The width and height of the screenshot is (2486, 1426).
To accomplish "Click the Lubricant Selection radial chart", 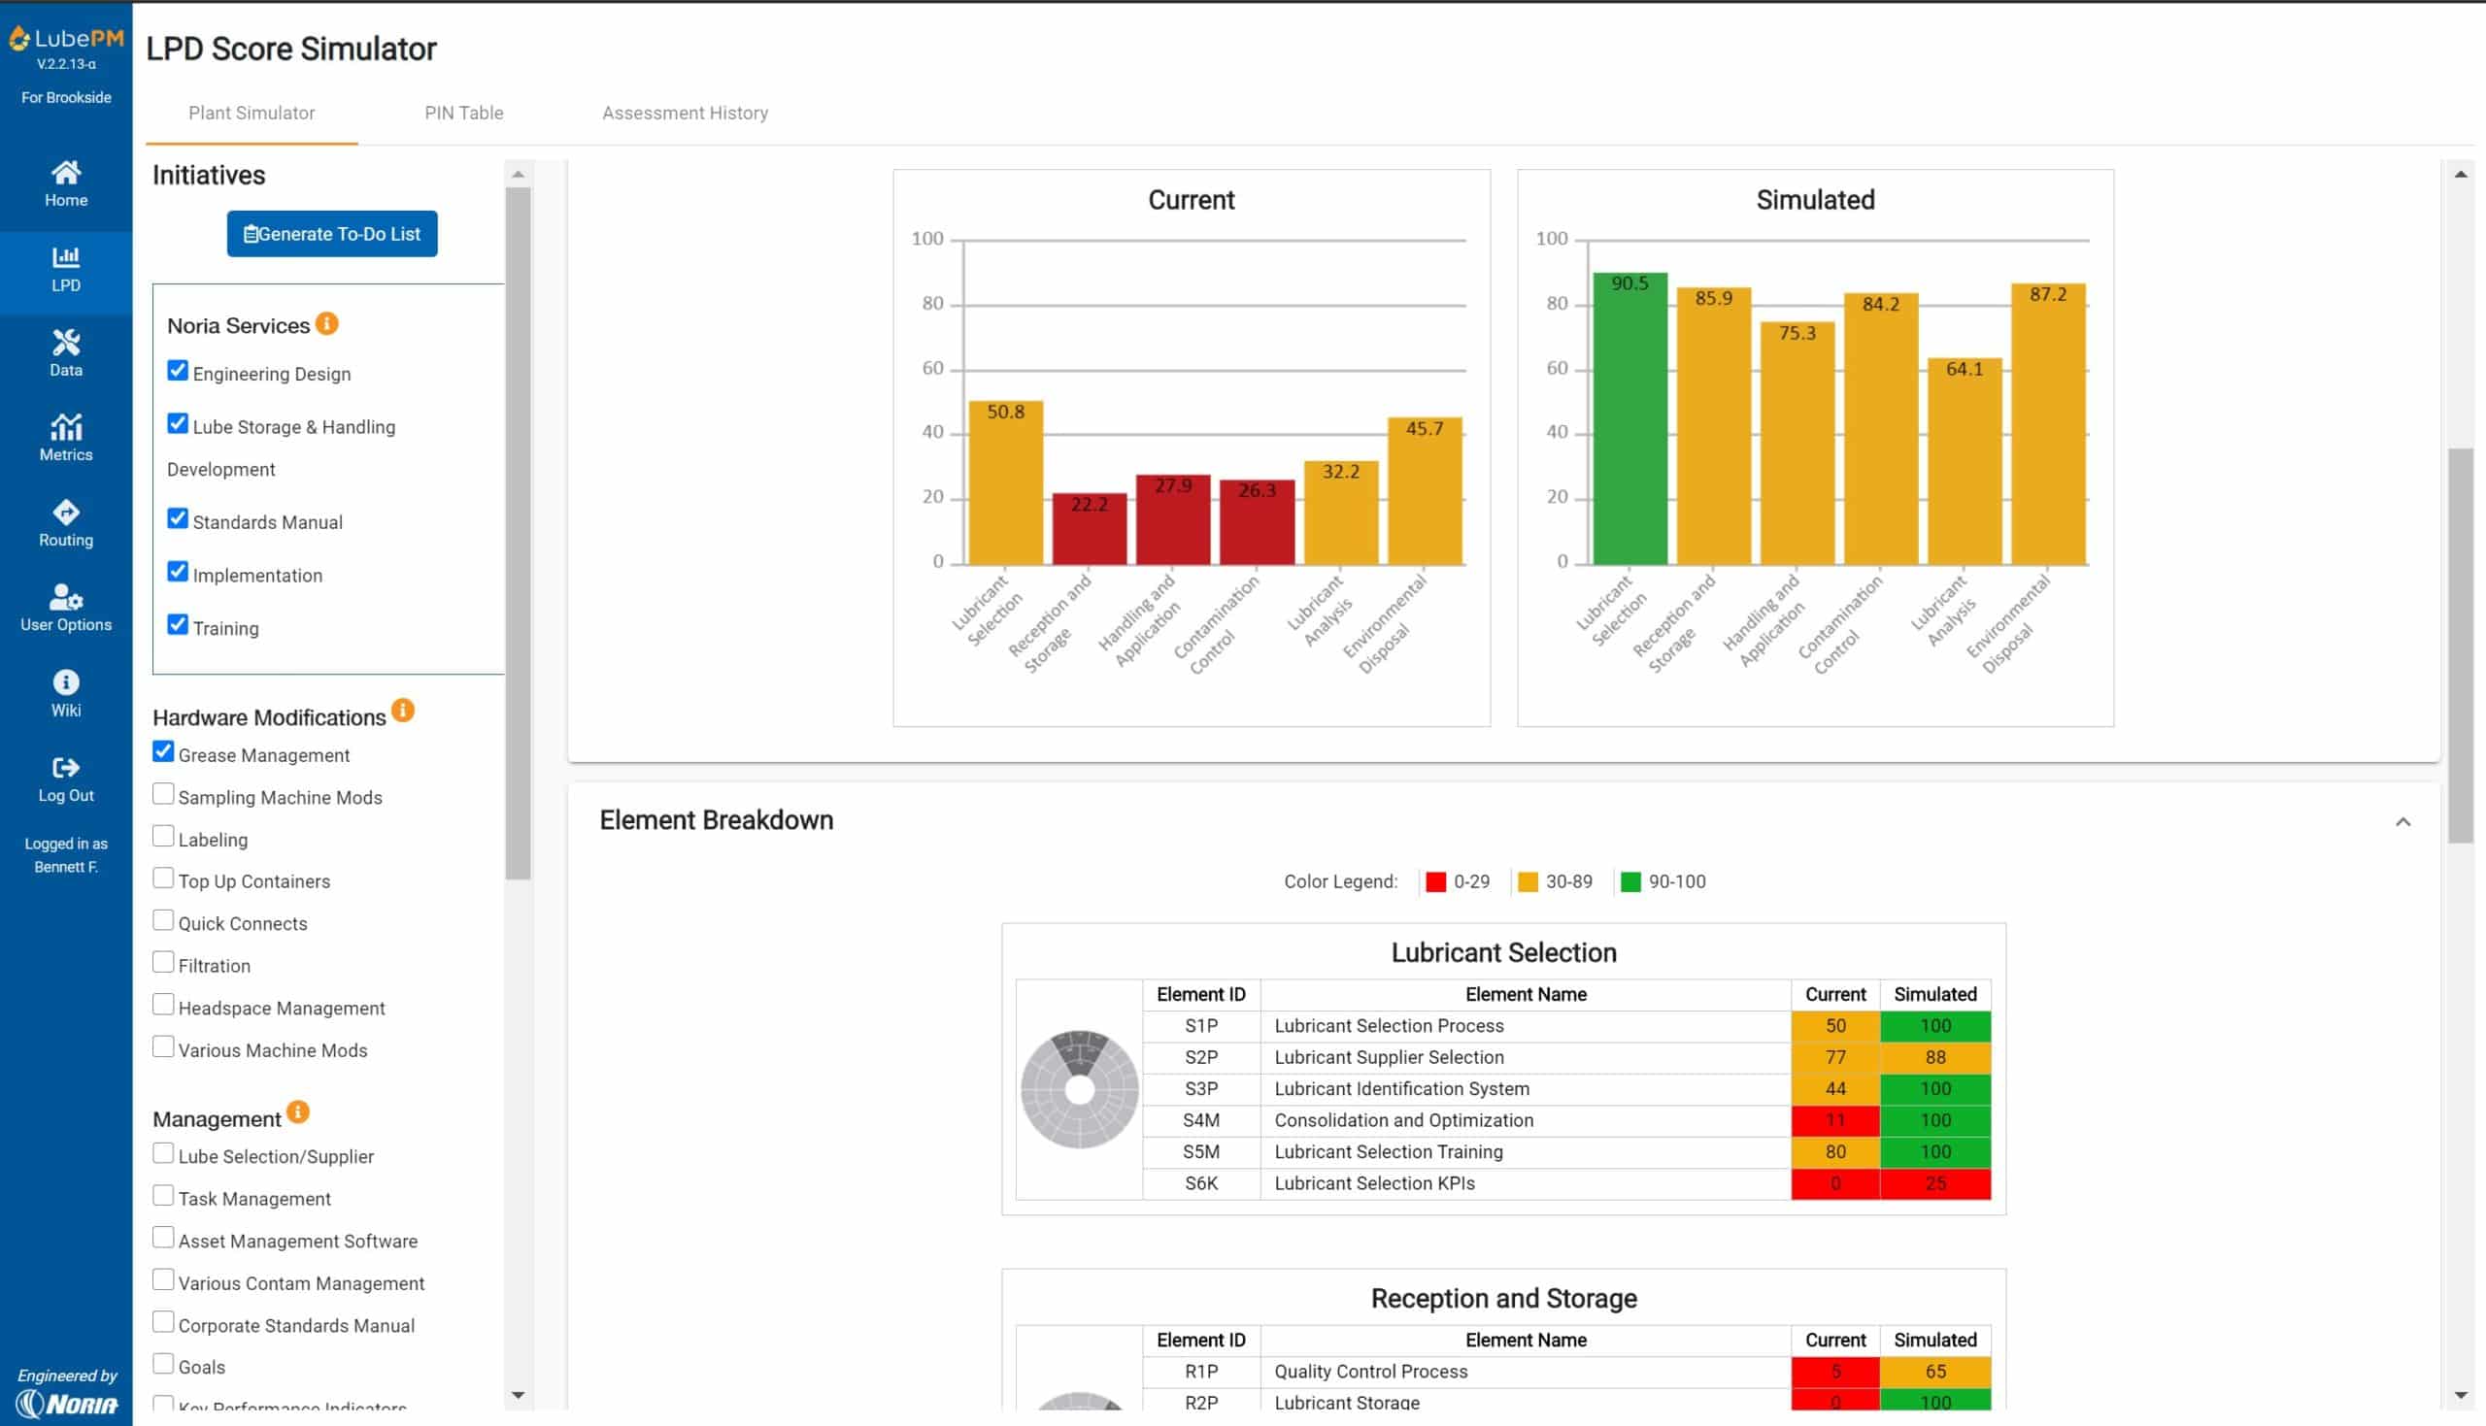I will tap(1079, 1089).
